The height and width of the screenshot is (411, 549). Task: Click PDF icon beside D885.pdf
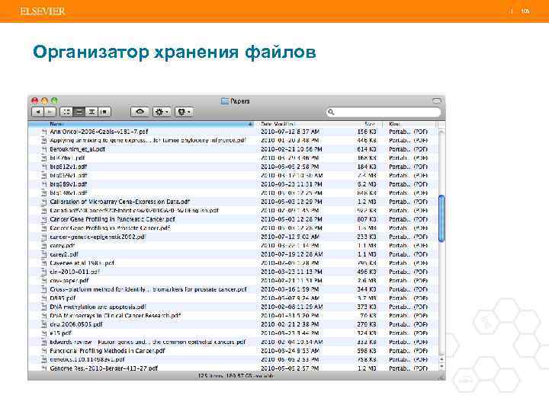pos(43,298)
